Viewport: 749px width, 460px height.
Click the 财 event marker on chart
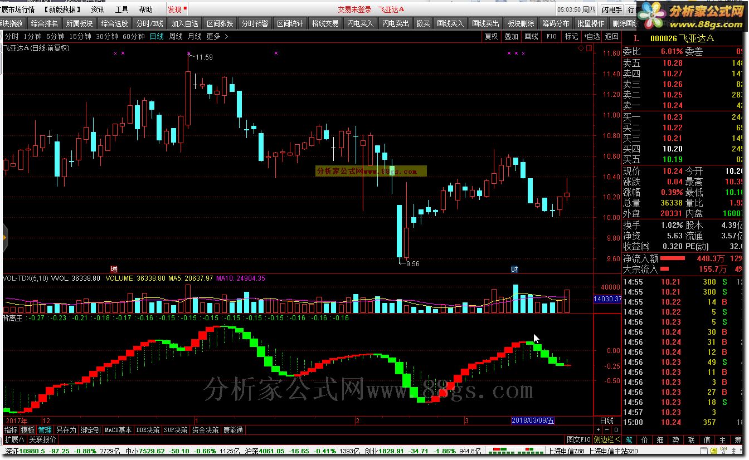[515, 270]
